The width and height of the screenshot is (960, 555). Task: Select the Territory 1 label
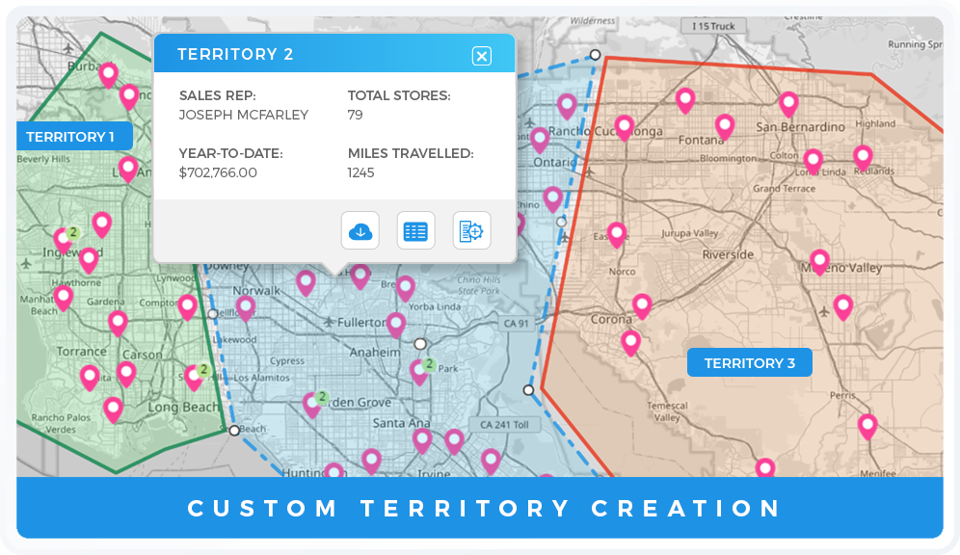point(70,137)
